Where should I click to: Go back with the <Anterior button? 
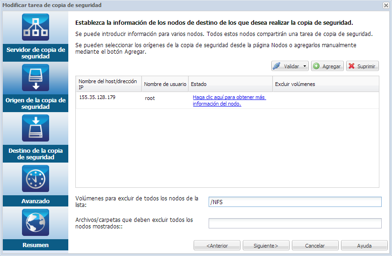217,246
